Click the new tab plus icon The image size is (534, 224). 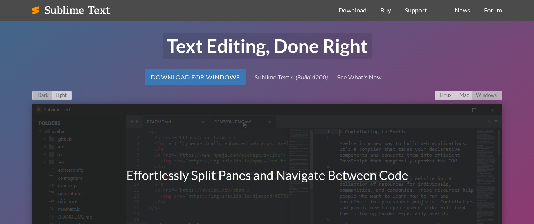(x=488, y=122)
